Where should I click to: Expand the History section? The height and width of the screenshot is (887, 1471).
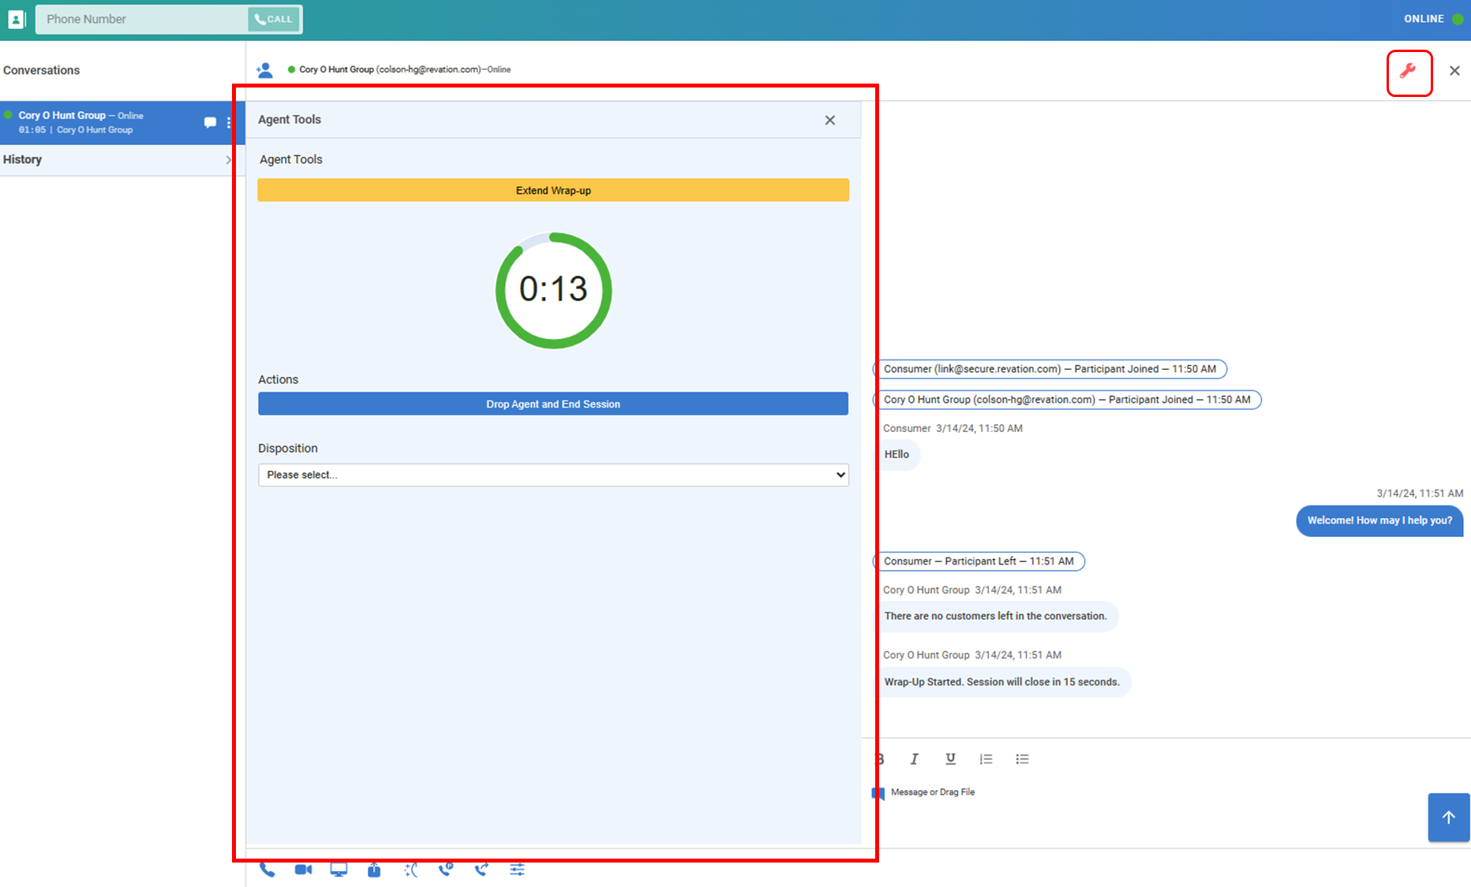click(x=117, y=159)
